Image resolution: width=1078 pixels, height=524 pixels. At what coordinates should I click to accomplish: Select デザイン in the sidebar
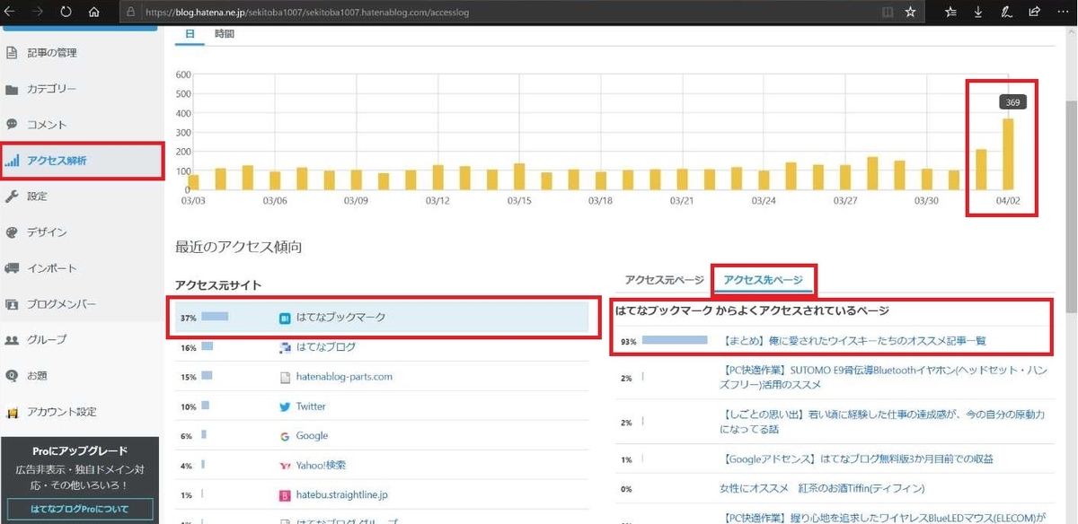(82, 232)
